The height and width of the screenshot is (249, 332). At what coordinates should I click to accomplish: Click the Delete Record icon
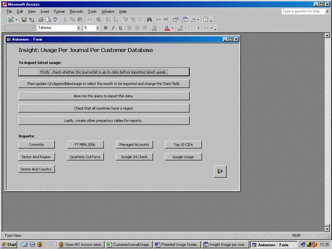tap(166, 19)
